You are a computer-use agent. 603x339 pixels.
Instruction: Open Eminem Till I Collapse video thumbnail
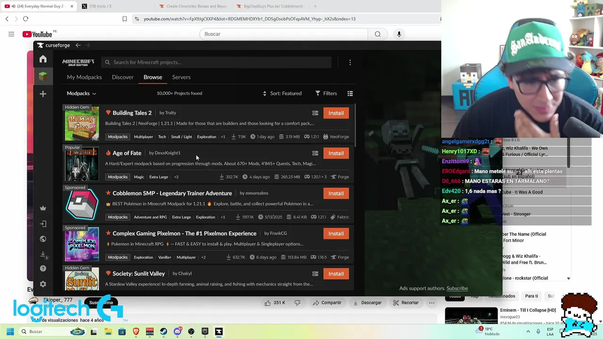coord(471,315)
